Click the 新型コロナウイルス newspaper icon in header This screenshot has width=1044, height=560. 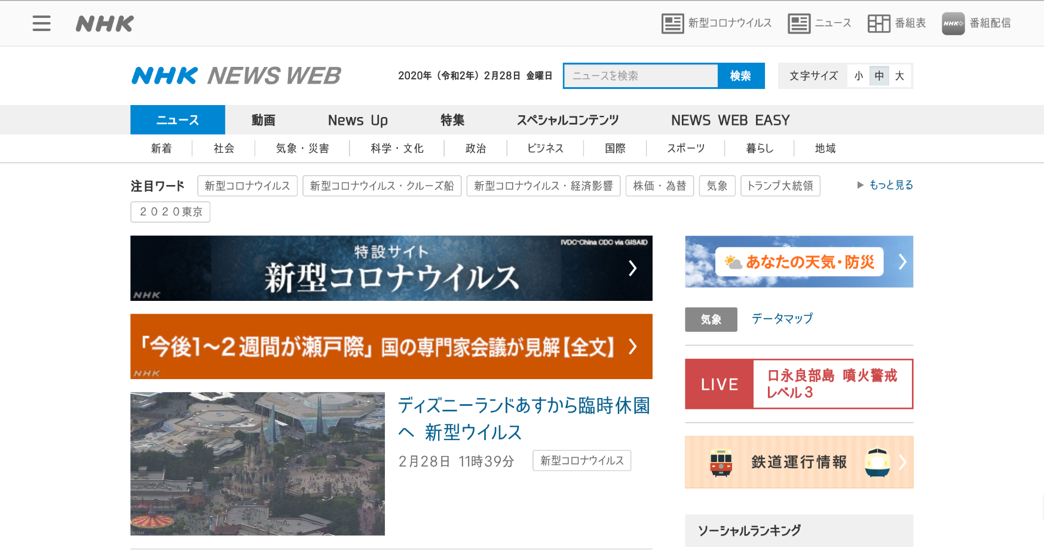click(672, 23)
